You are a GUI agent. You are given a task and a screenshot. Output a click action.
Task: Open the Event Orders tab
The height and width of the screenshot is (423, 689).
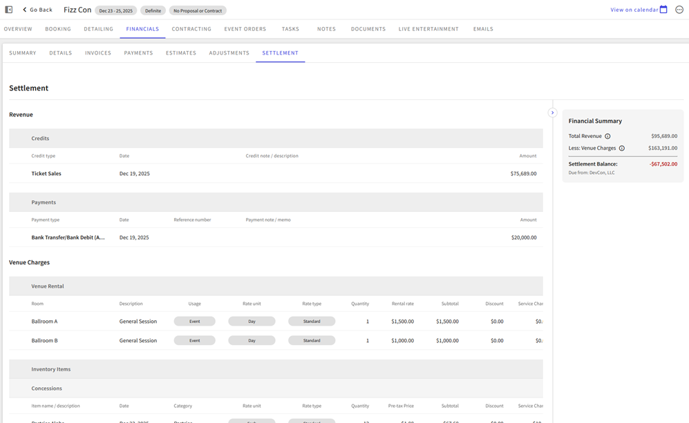point(245,29)
